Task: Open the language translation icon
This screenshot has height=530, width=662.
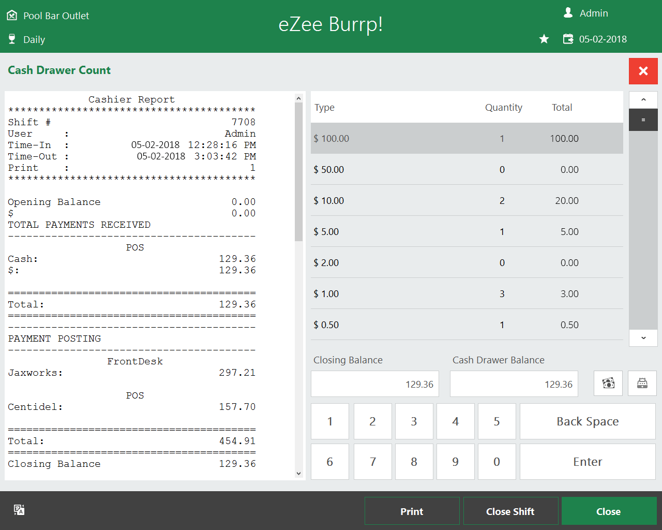Action: (x=19, y=510)
